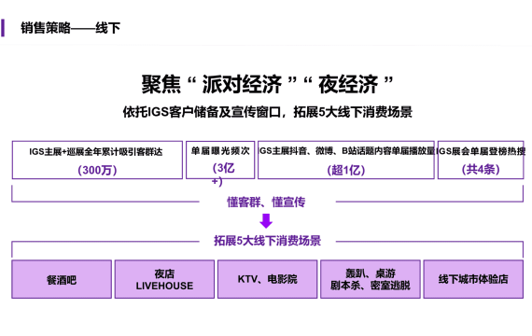Screen dimensions: 532x336
Task: Click the 话题内容单届播放量 超1亿 box
Action: click(x=346, y=160)
